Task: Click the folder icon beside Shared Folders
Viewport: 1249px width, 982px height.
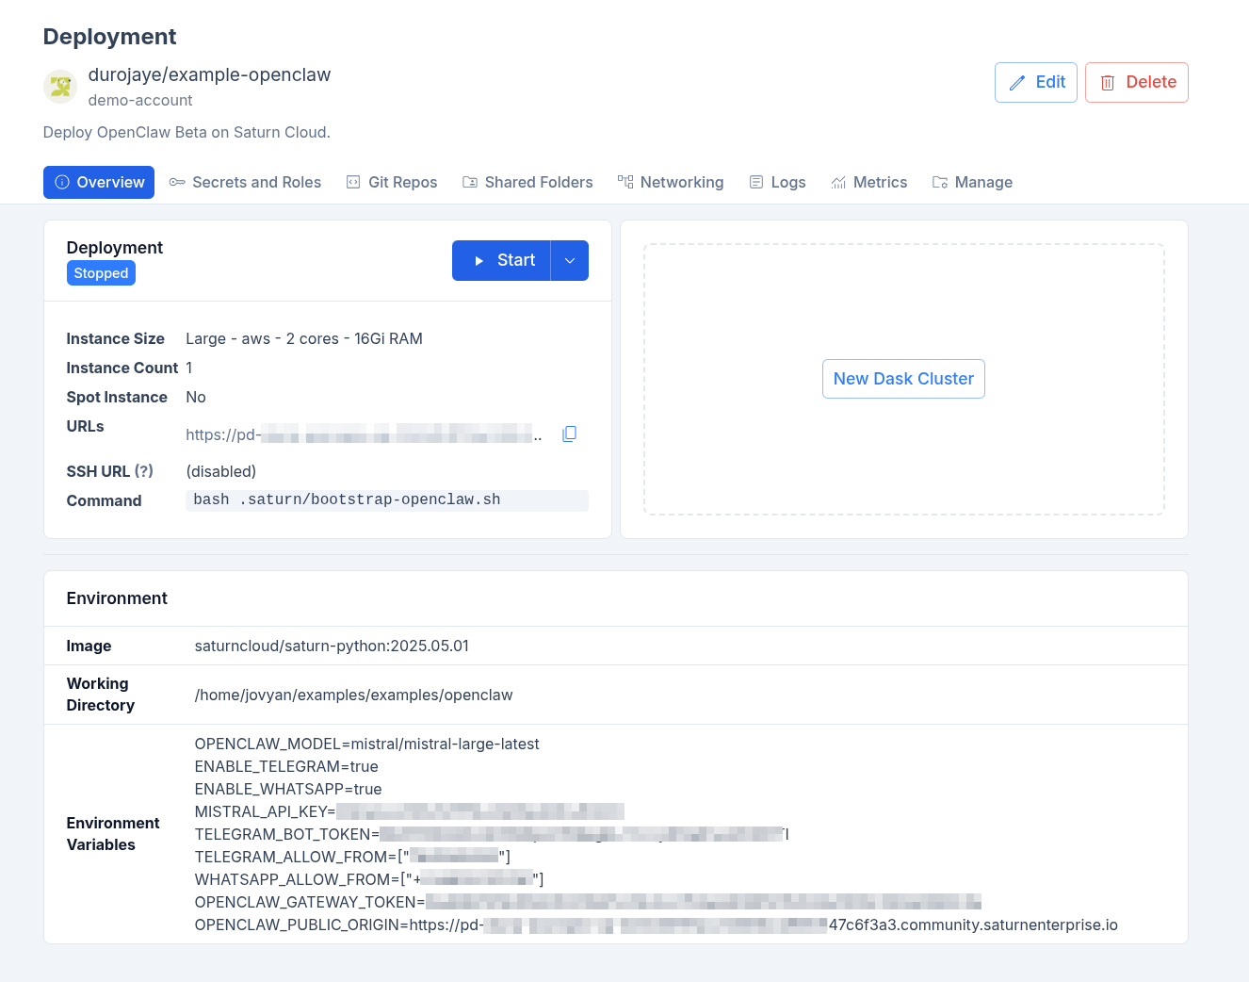Action: 470,182
